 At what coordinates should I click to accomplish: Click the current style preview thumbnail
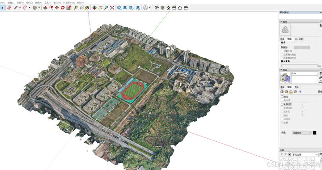[x=285, y=78]
